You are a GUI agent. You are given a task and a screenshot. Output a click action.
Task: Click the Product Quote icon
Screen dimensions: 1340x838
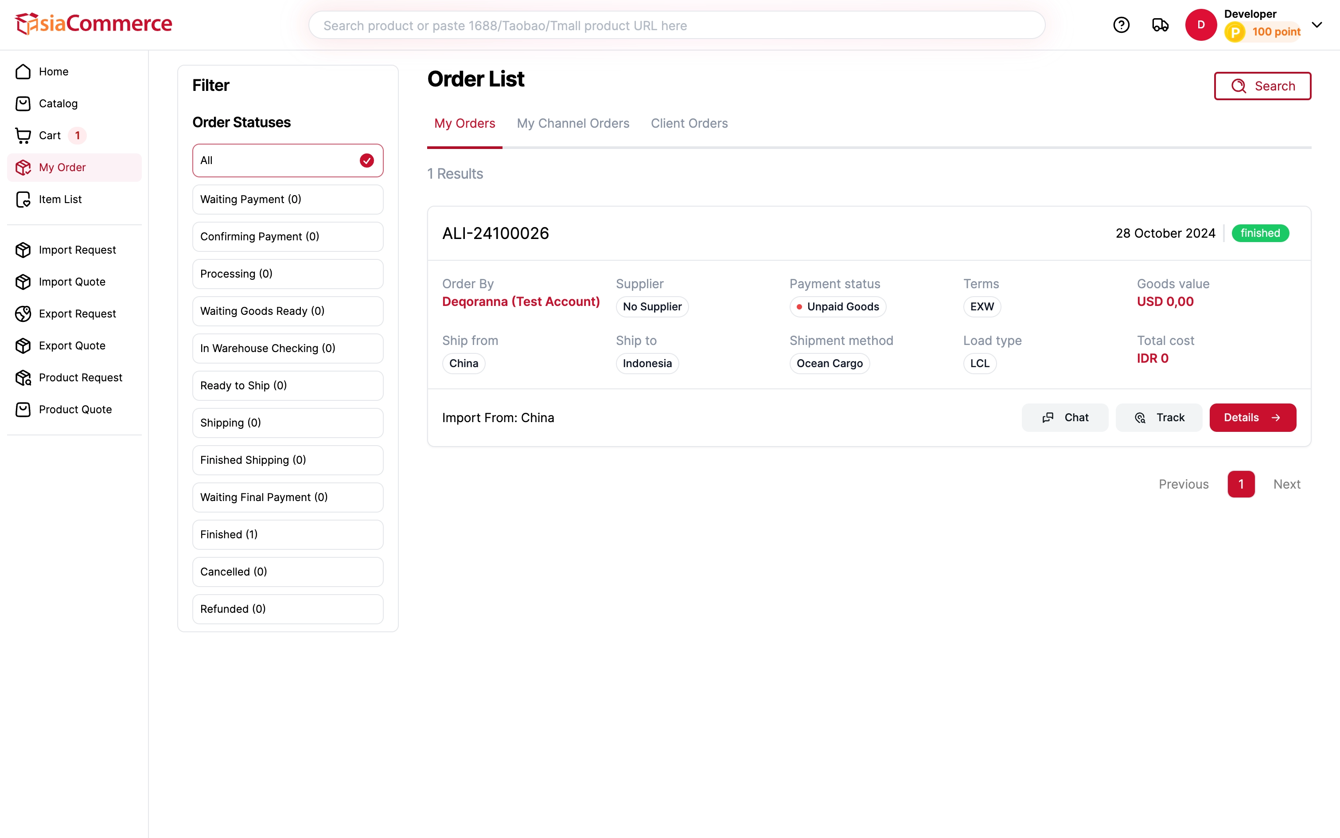23,410
